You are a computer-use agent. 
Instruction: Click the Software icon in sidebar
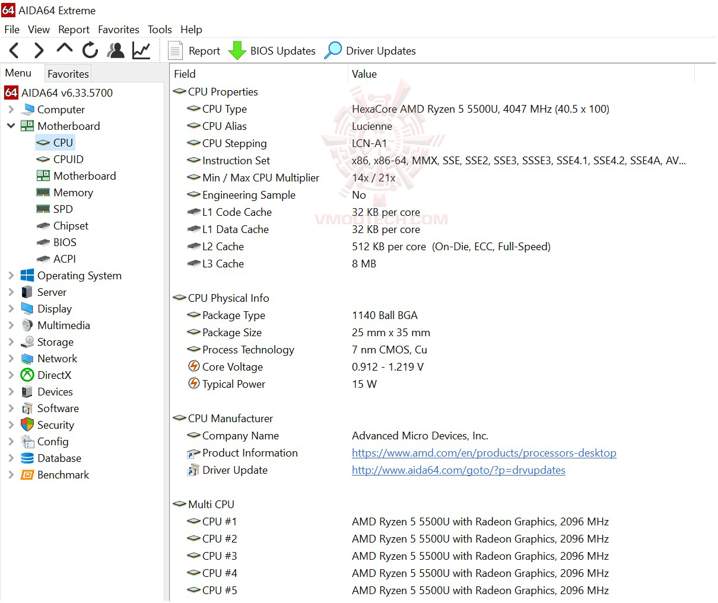[27, 408]
